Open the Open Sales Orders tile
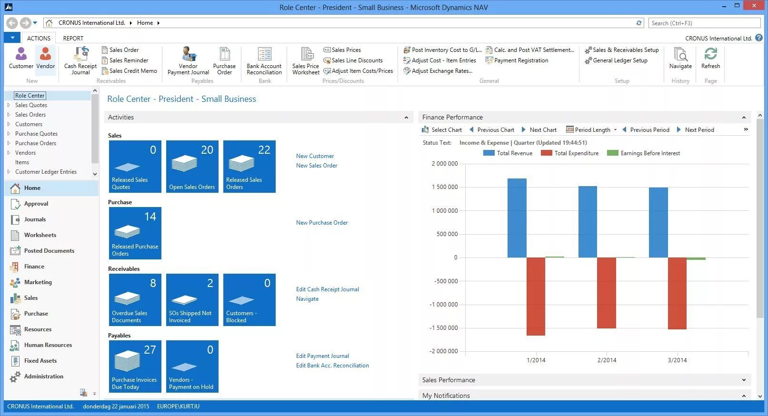768x416 pixels. [x=192, y=166]
